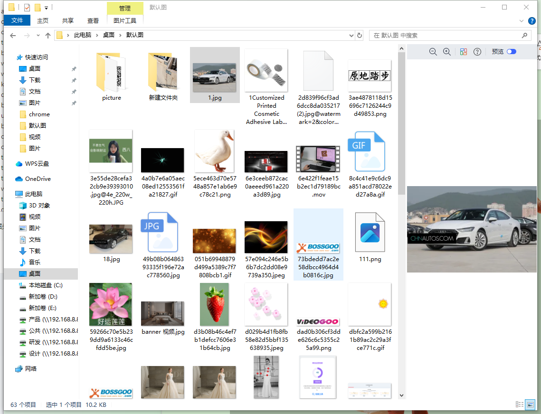Screen dimensions: 541x414
Task: Click the colorful layout grid icon in preview toolbar
Action: 464,52
